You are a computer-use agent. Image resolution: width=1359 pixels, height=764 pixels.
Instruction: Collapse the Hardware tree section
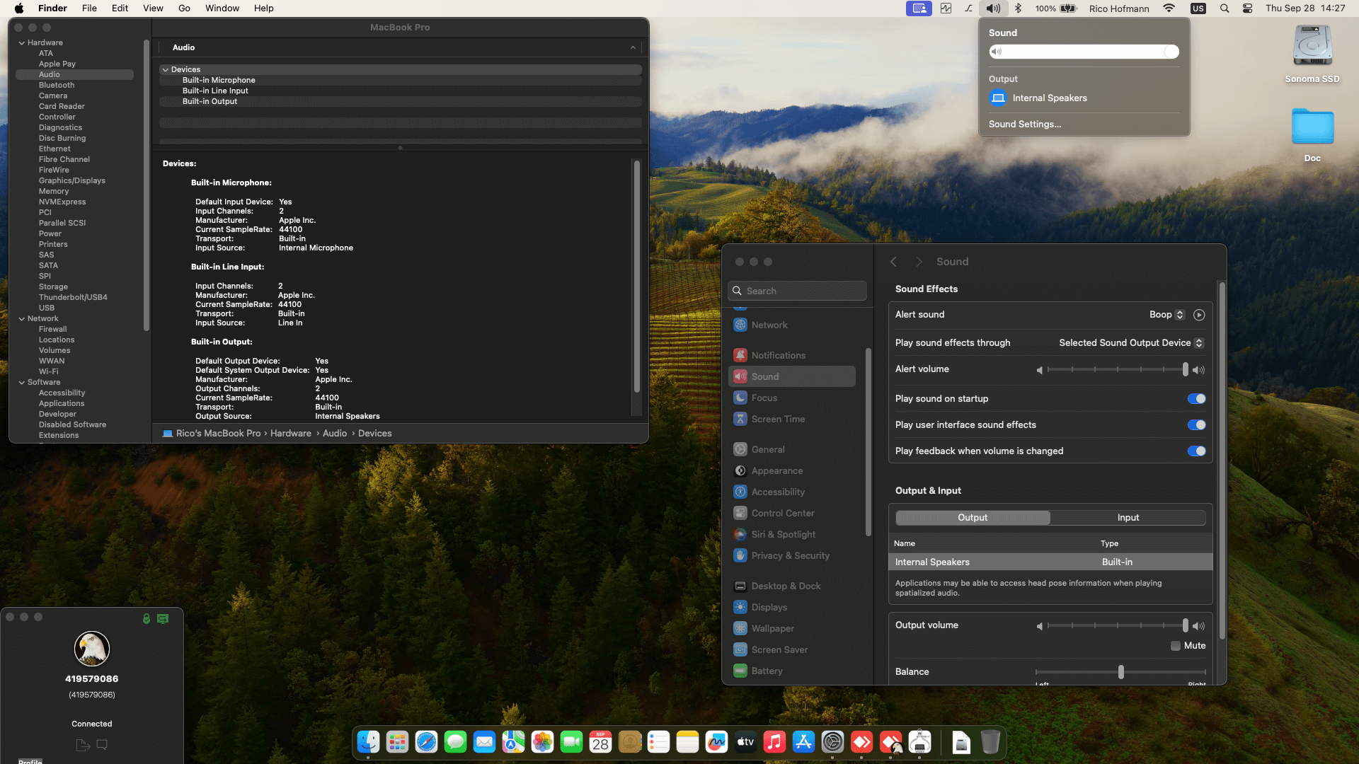(22, 43)
